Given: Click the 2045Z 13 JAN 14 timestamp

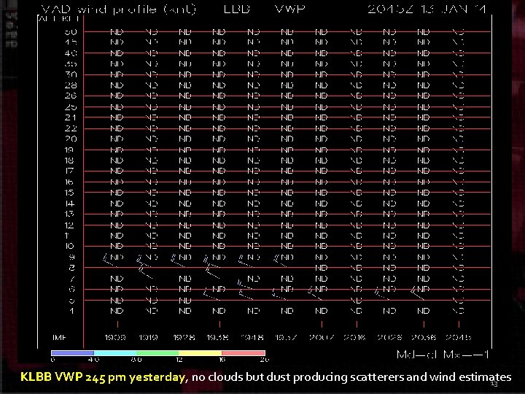Looking at the screenshot, I should tap(427, 9).
